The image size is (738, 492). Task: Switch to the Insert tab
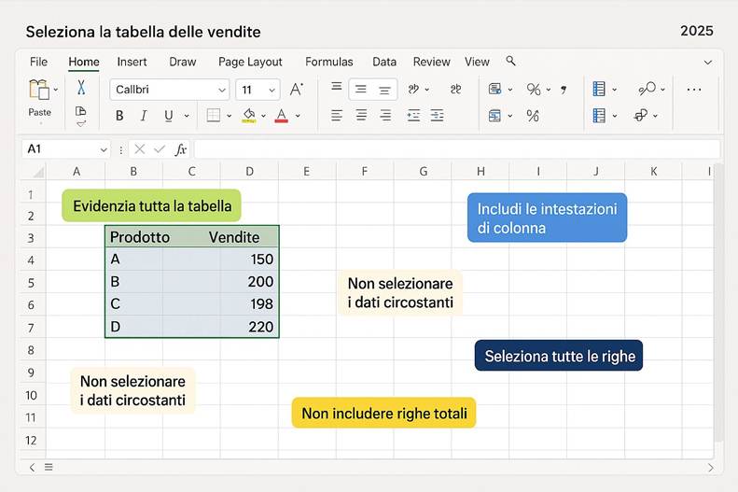pos(132,62)
